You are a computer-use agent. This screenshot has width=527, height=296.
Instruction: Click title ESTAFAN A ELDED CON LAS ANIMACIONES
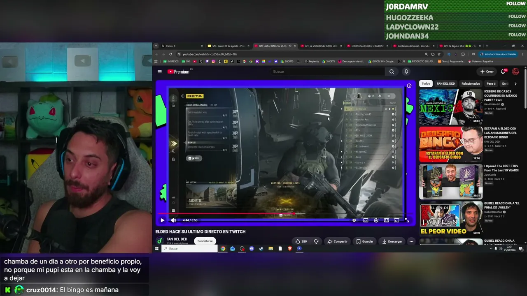[500, 133]
